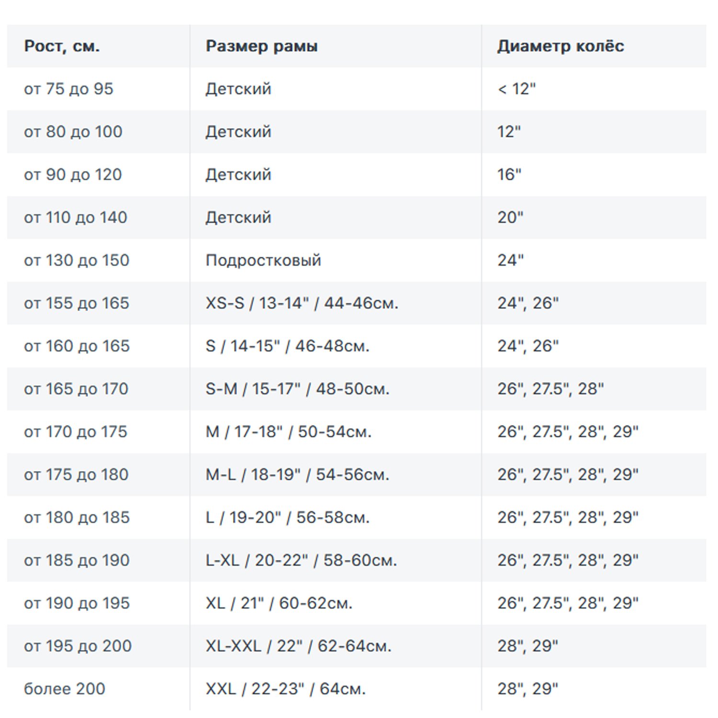This screenshot has width=718, height=718.
Task: Click the 'Рост, см.' column header
Action: tap(98, 46)
